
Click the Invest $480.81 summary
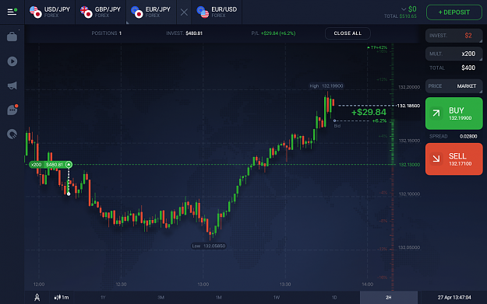pyautogui.click(x=184, y=33)
